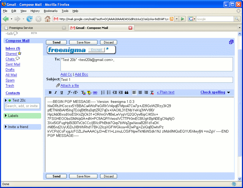243x188 pixels.
Task: Choose text color tool
Action: click(x=83, y=93)
